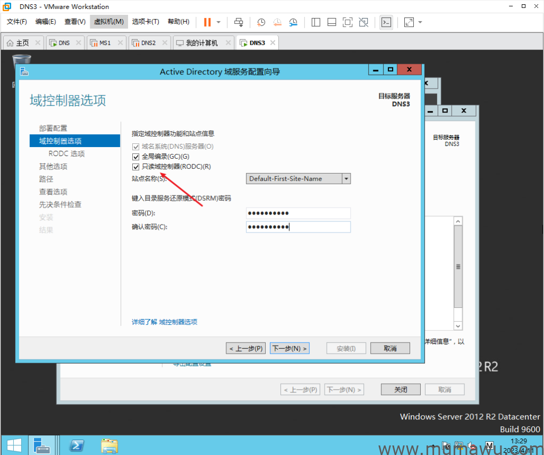
Task: Open the snapshot manager icon
Action: (293, 22)
